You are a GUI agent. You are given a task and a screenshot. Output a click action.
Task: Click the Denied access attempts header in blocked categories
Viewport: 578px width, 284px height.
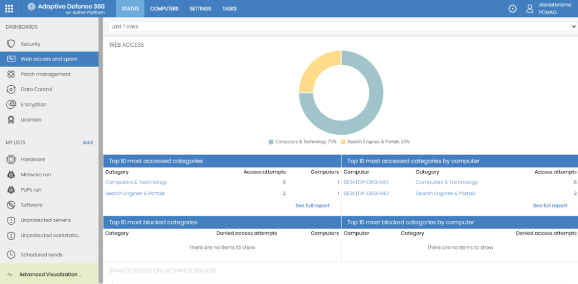(x=247, y=233)
